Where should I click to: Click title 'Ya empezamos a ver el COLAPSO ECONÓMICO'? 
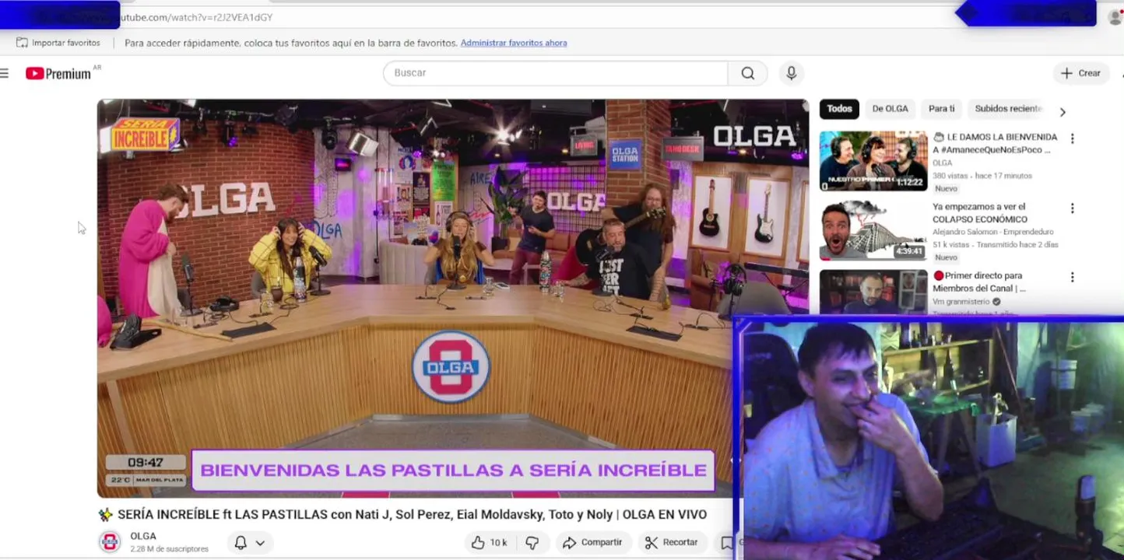pyautogui.click(x=980, y=213)
